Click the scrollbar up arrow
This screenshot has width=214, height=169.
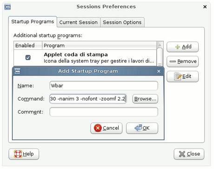point(160,45)
